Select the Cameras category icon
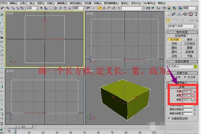The height and width of the screenshot is (134, 201). tap(183, 20)
